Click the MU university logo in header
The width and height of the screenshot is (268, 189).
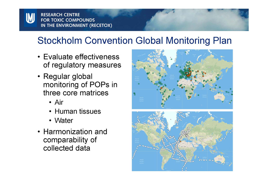click(x=30, y=18)
